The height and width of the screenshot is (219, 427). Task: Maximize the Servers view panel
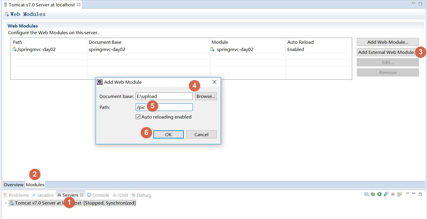click(x=420, y=194)
